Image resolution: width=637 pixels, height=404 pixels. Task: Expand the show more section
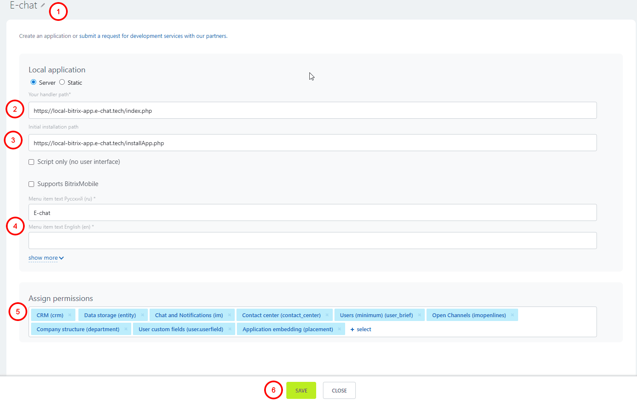click(46, 258)
